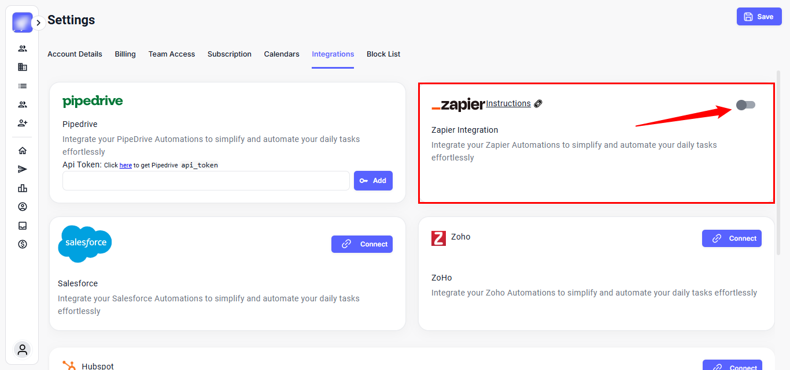Select the Calendars tab
The width and height of the screenshot is (790, 370).
[x=282, y=54]
